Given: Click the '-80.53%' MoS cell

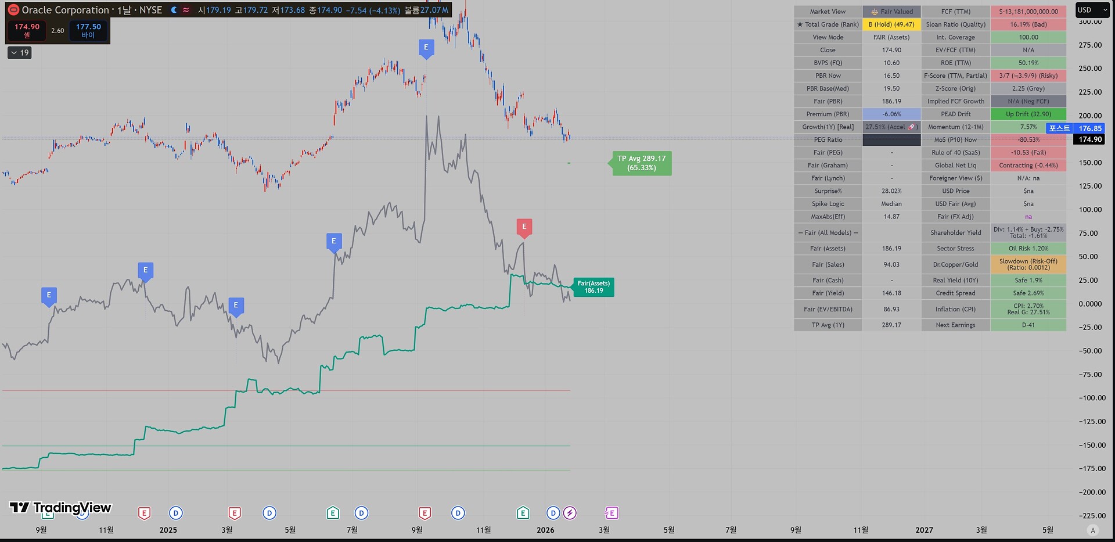Looking at the screenshot, I should pyautogui.click(x=1028, y=139).
